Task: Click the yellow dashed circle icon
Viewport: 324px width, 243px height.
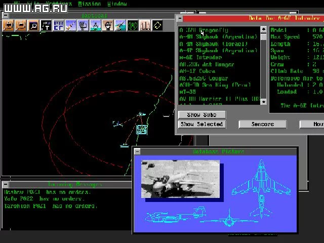Action: [x=157, y=26]
